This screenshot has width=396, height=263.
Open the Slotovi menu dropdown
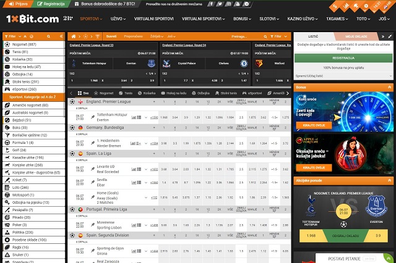point(269,19)
